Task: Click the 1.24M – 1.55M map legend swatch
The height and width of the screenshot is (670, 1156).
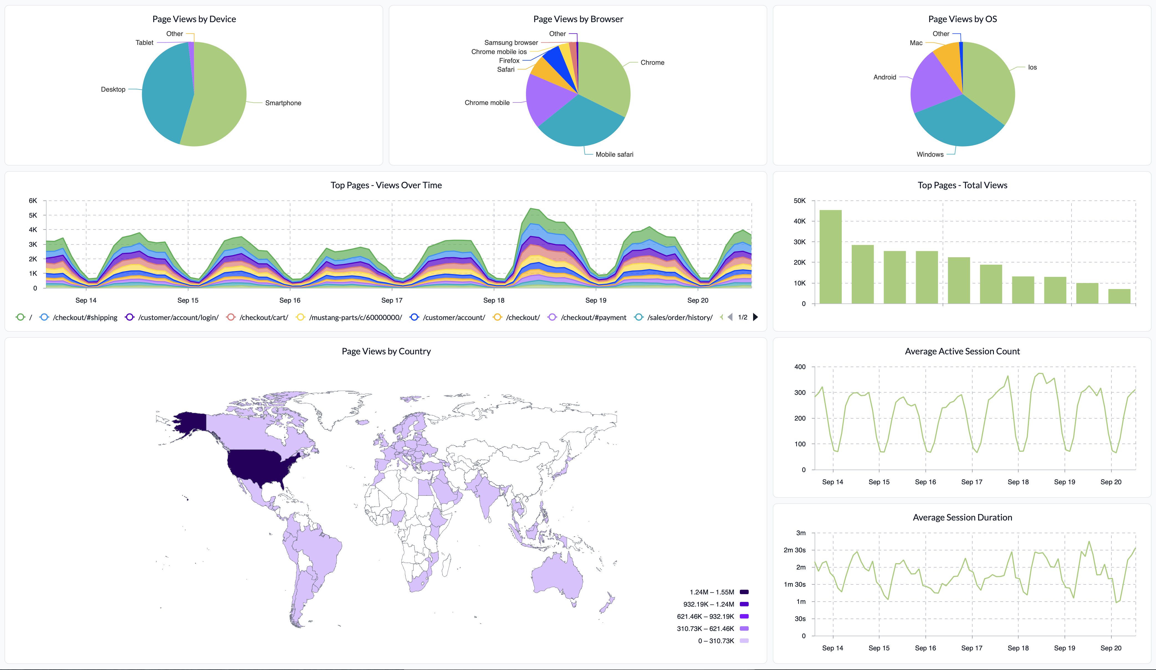Action: tap(744, 592)
